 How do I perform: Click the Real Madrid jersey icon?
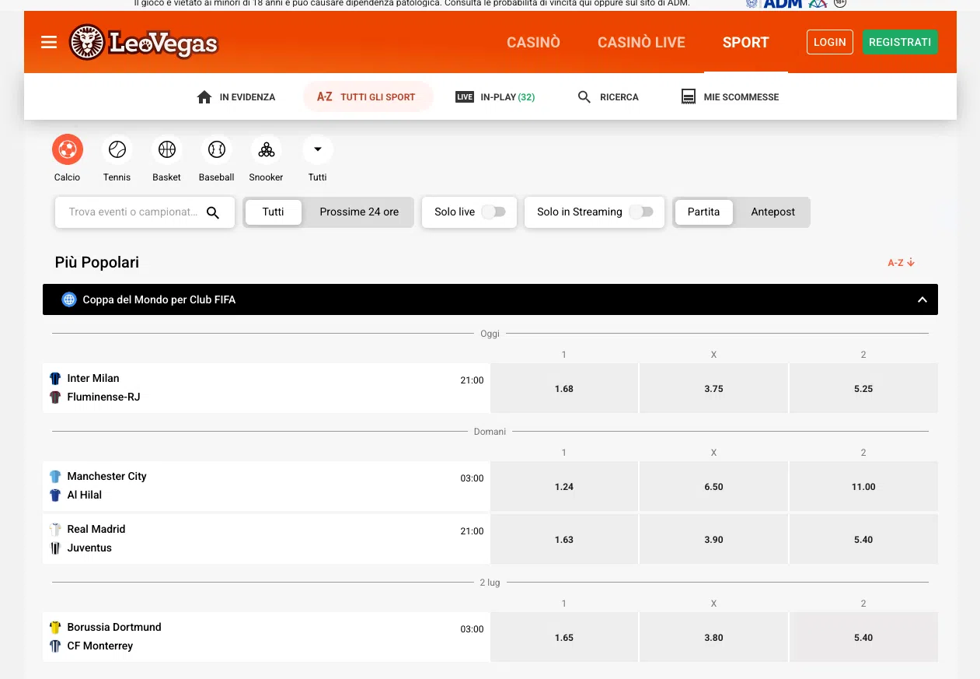(x=55, y=530)
